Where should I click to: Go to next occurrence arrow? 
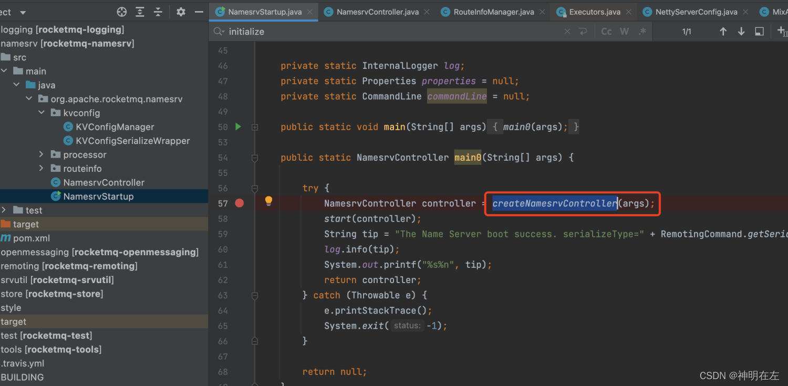click(x=741, y=32)
